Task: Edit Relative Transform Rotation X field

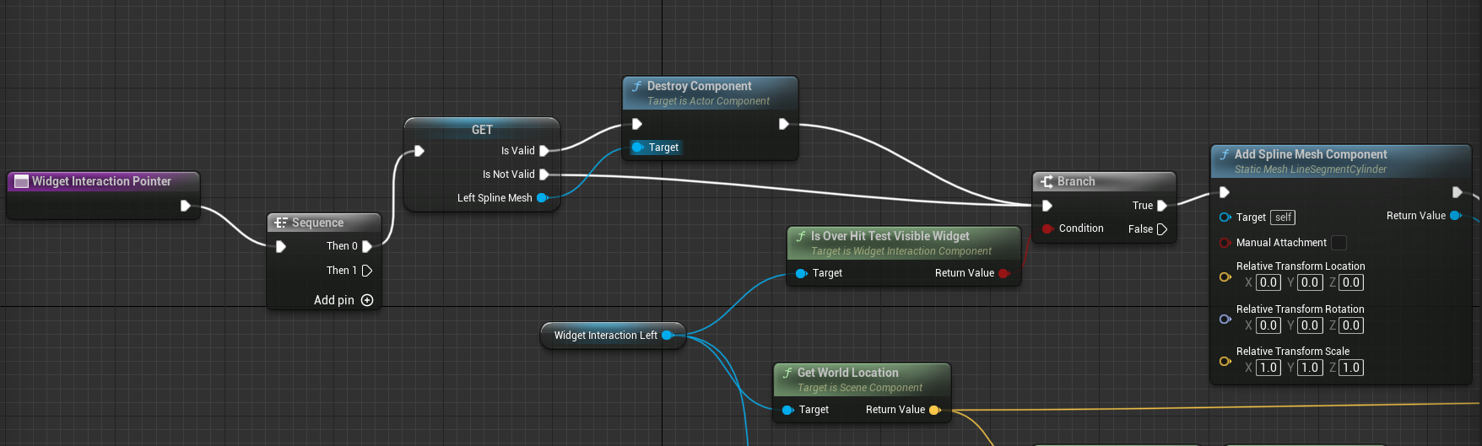Action: coord(1268,325)
